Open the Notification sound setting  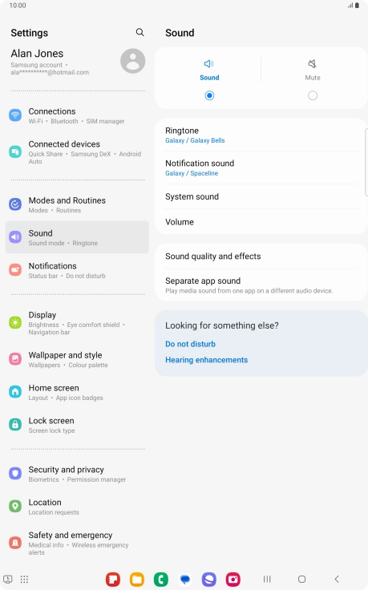click(261, 168)
